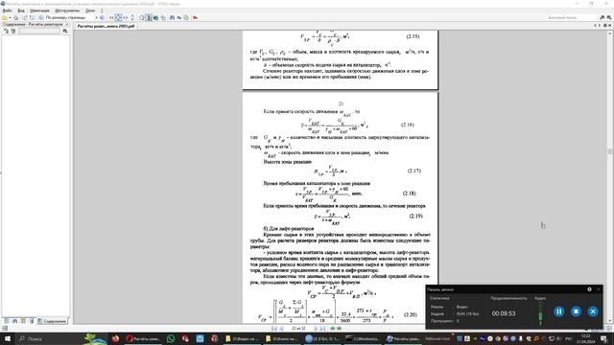This screenshot has height=345, width=614.
Task: Click the fit-height vertical arrows icon in the toolbar
Action: [x=132, y=17]
